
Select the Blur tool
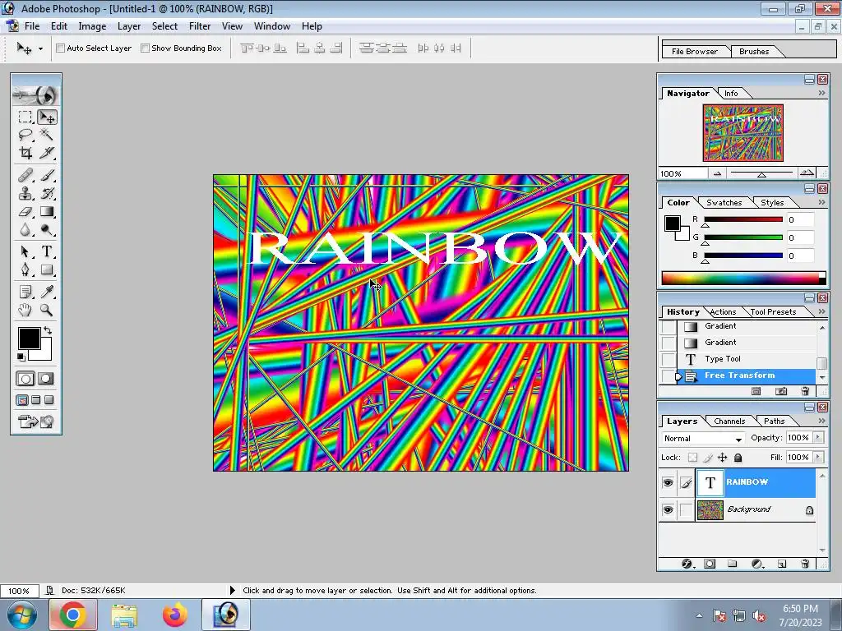click(x=25, y=230)
